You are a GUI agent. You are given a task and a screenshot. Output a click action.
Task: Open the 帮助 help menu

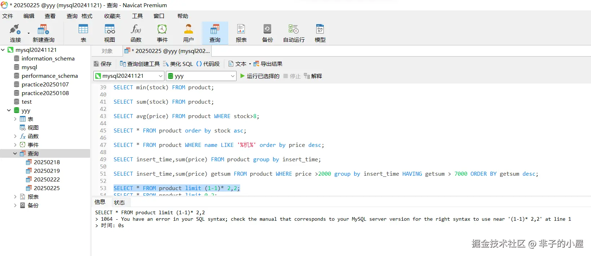click(x=183, y=16)
